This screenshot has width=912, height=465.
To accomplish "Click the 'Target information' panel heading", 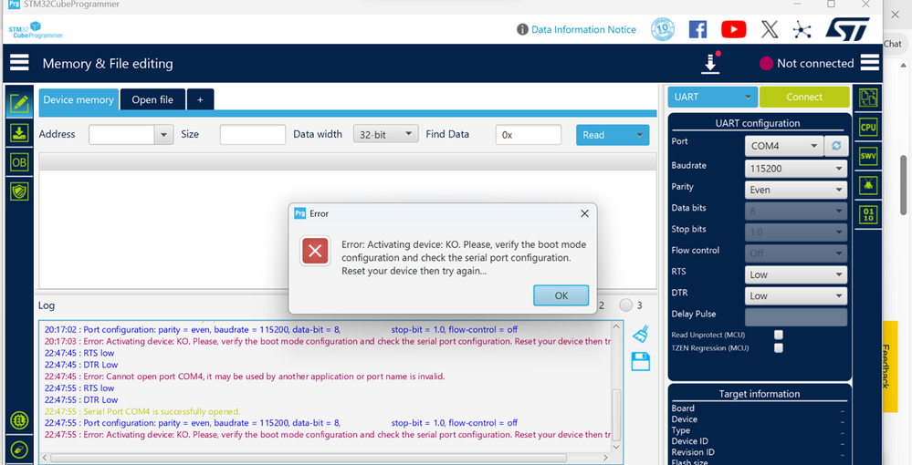I will (x=759, y=394).
